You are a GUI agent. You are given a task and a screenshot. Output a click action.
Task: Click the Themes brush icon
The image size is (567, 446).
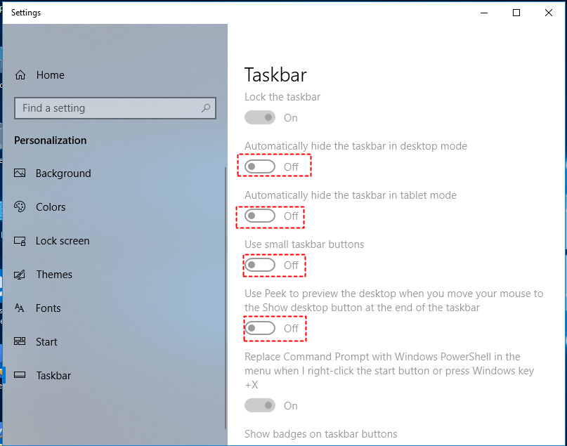point(20,275)
